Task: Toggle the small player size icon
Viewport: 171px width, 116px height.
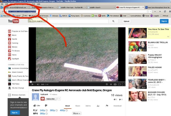Action: pyautogui.click(x=115, y=84)
